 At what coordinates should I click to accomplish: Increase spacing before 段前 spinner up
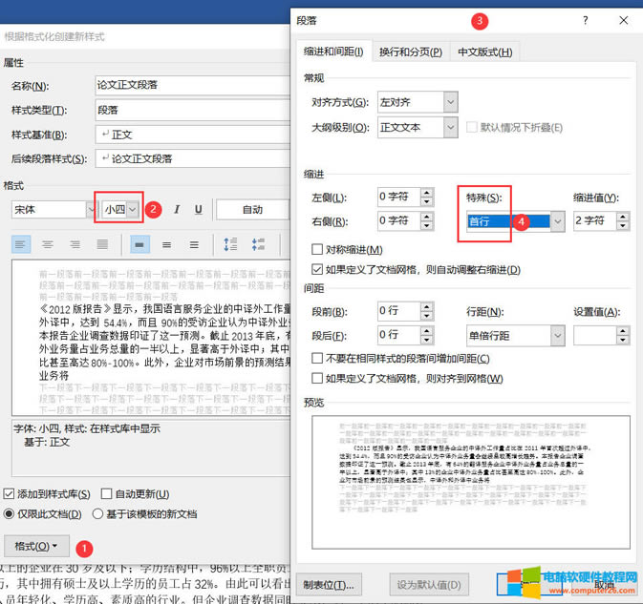(427, 306)
